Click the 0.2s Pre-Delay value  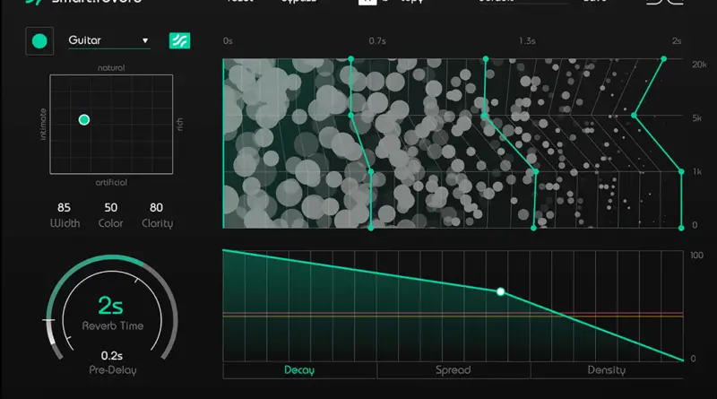tap(111, 356)
